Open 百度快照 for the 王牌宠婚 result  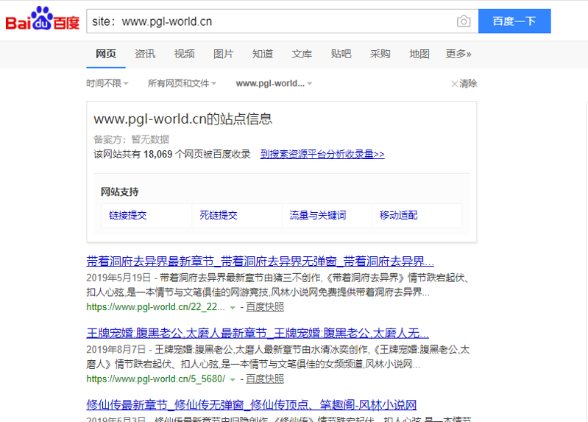pos(265,379)
